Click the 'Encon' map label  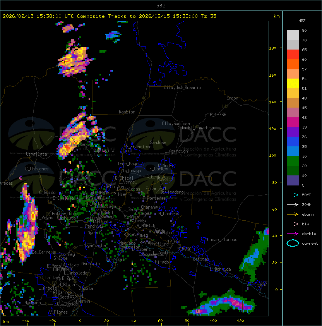pos(232,98)
